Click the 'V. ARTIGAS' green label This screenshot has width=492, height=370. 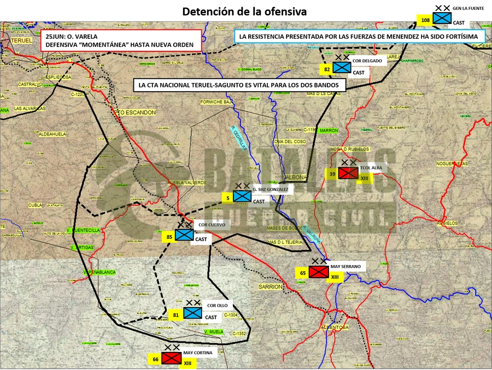coord(82,247)
